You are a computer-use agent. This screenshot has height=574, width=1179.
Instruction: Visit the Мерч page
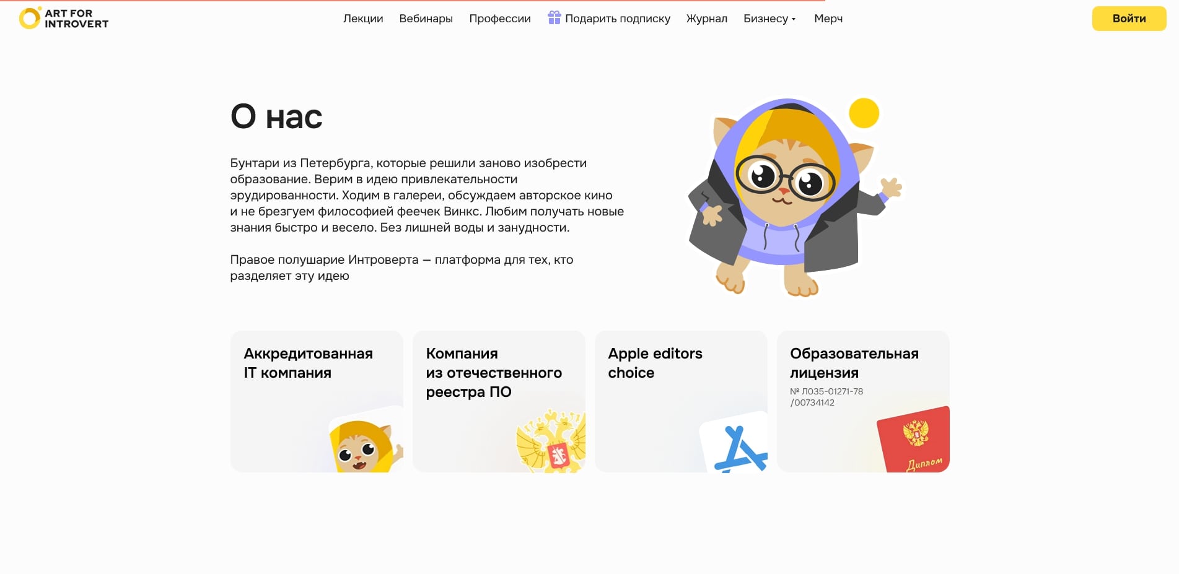tap(828, 19)
